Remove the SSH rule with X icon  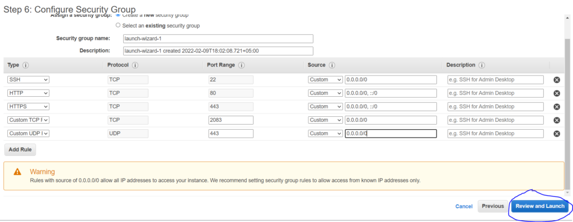pyautogui.click(x=557, y=80)
